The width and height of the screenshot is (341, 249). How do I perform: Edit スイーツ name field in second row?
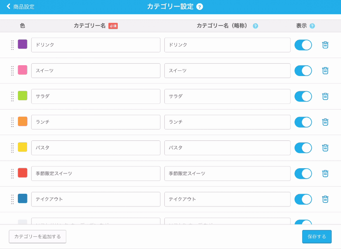click(96, 71)
